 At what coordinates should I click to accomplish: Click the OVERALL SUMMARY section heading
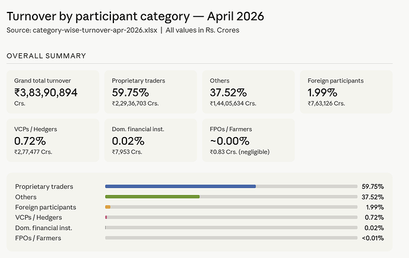46,56
